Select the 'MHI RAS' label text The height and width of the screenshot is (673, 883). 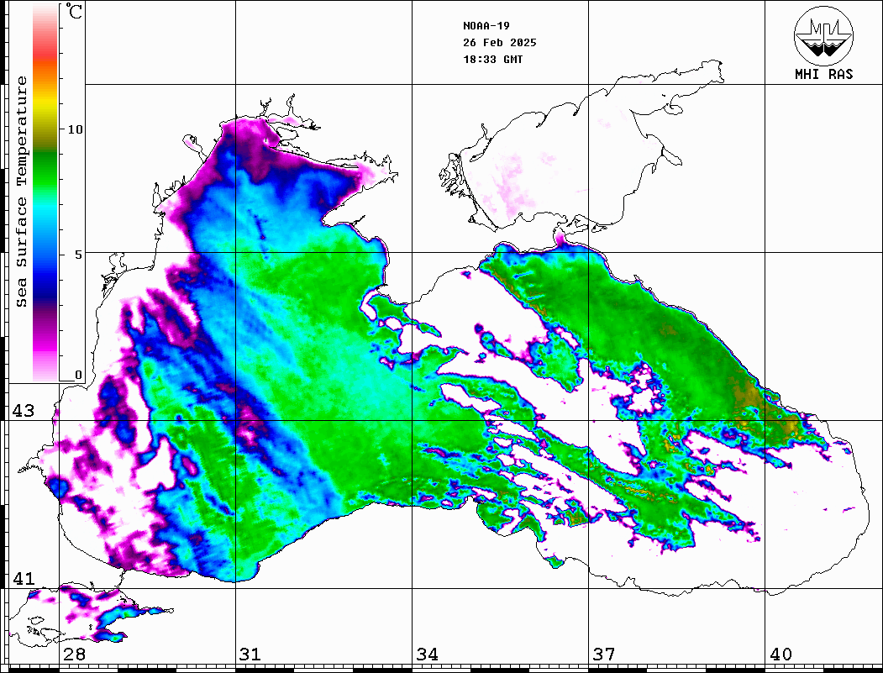click(823, 74)
